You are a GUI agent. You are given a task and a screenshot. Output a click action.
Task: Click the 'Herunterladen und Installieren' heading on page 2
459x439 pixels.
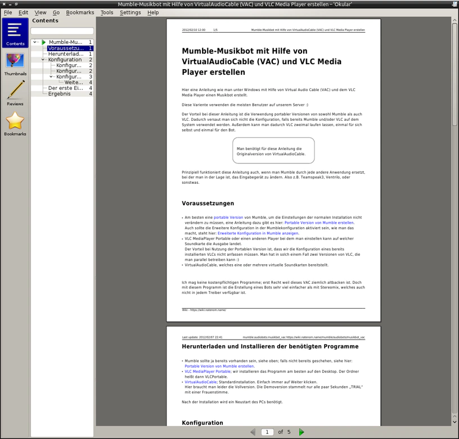point(270,346)
